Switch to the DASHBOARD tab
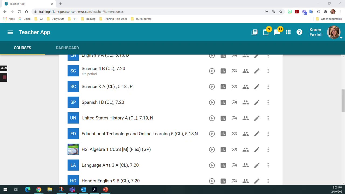345x194 pixels. click(67, 48)
